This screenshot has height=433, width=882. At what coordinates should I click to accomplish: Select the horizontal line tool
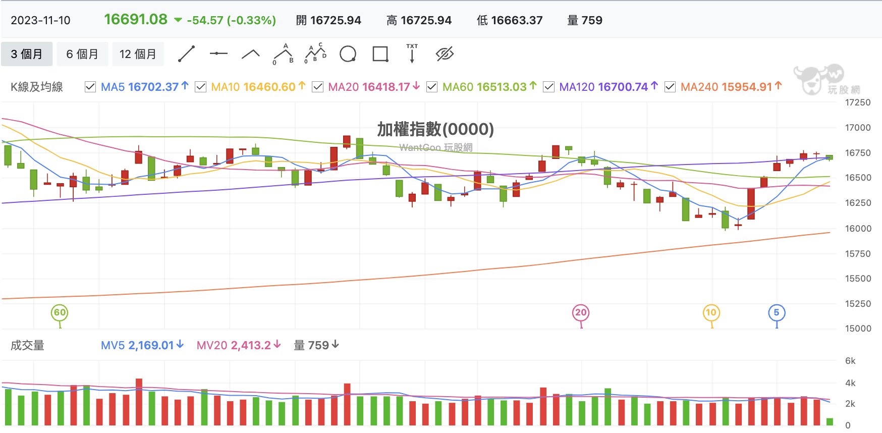(218, 53)
